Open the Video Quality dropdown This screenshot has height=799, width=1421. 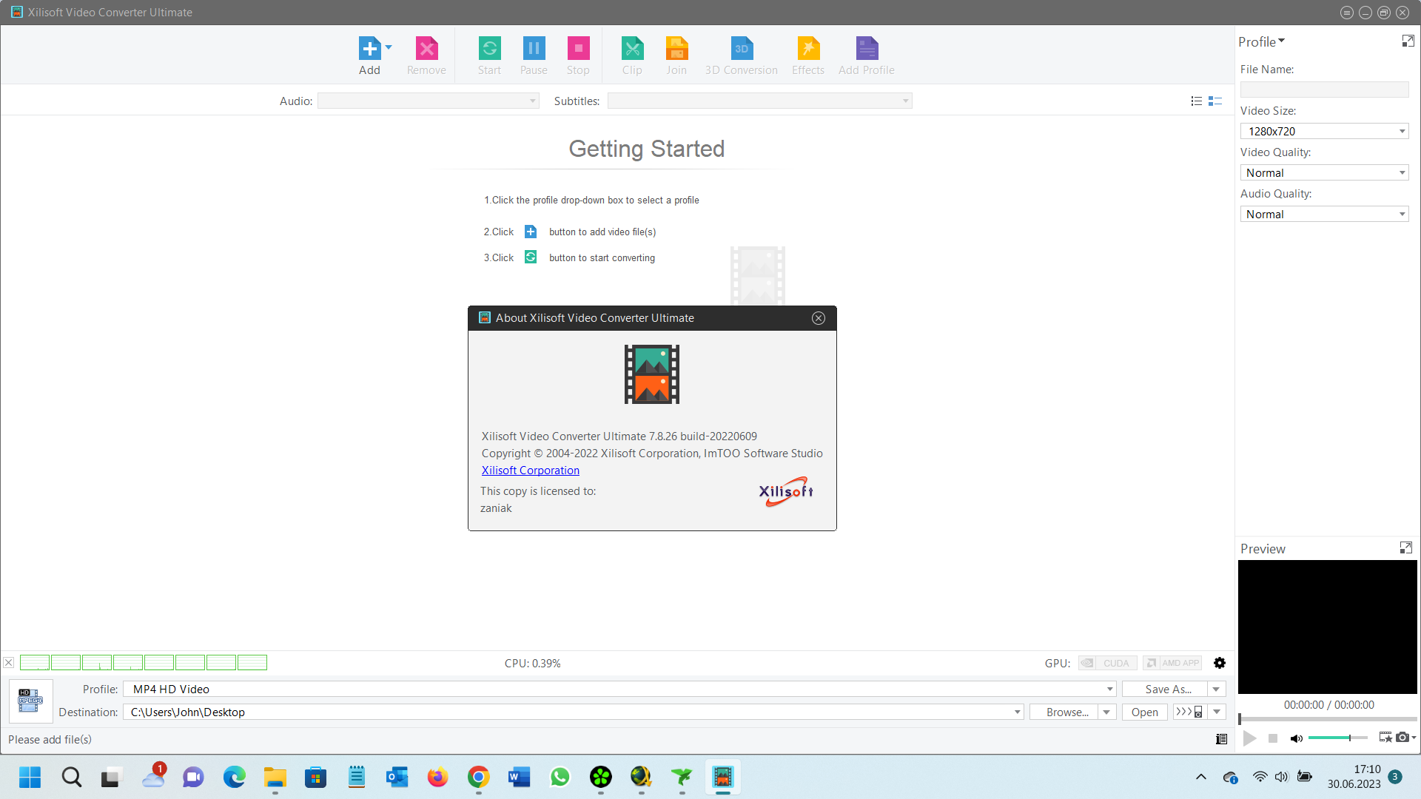1324,172
